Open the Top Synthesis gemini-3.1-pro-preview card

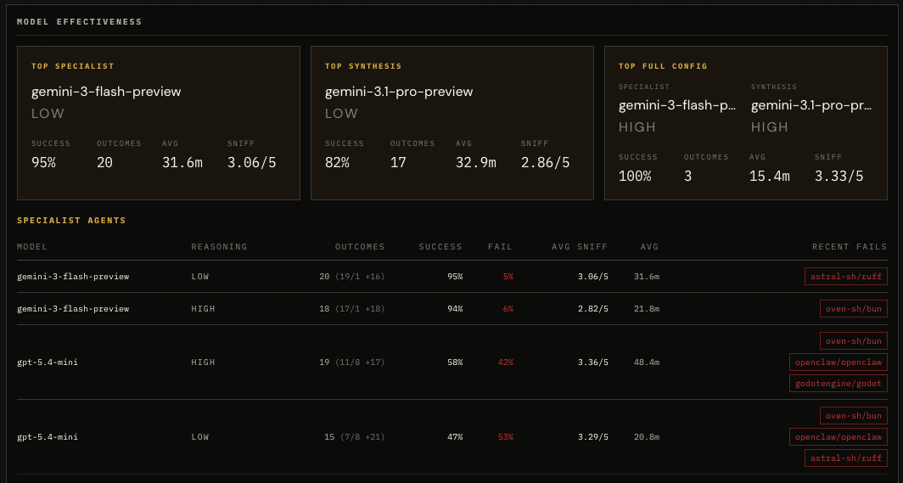point(452,123)
